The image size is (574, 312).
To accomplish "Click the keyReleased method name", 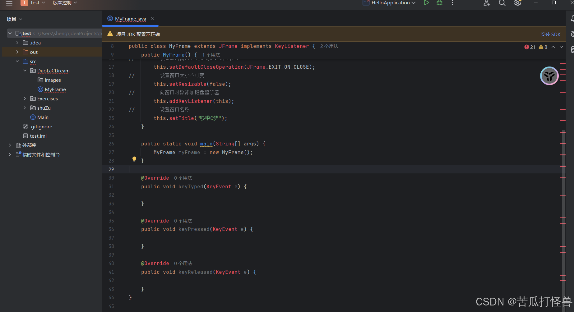I will tap(196, 272).
